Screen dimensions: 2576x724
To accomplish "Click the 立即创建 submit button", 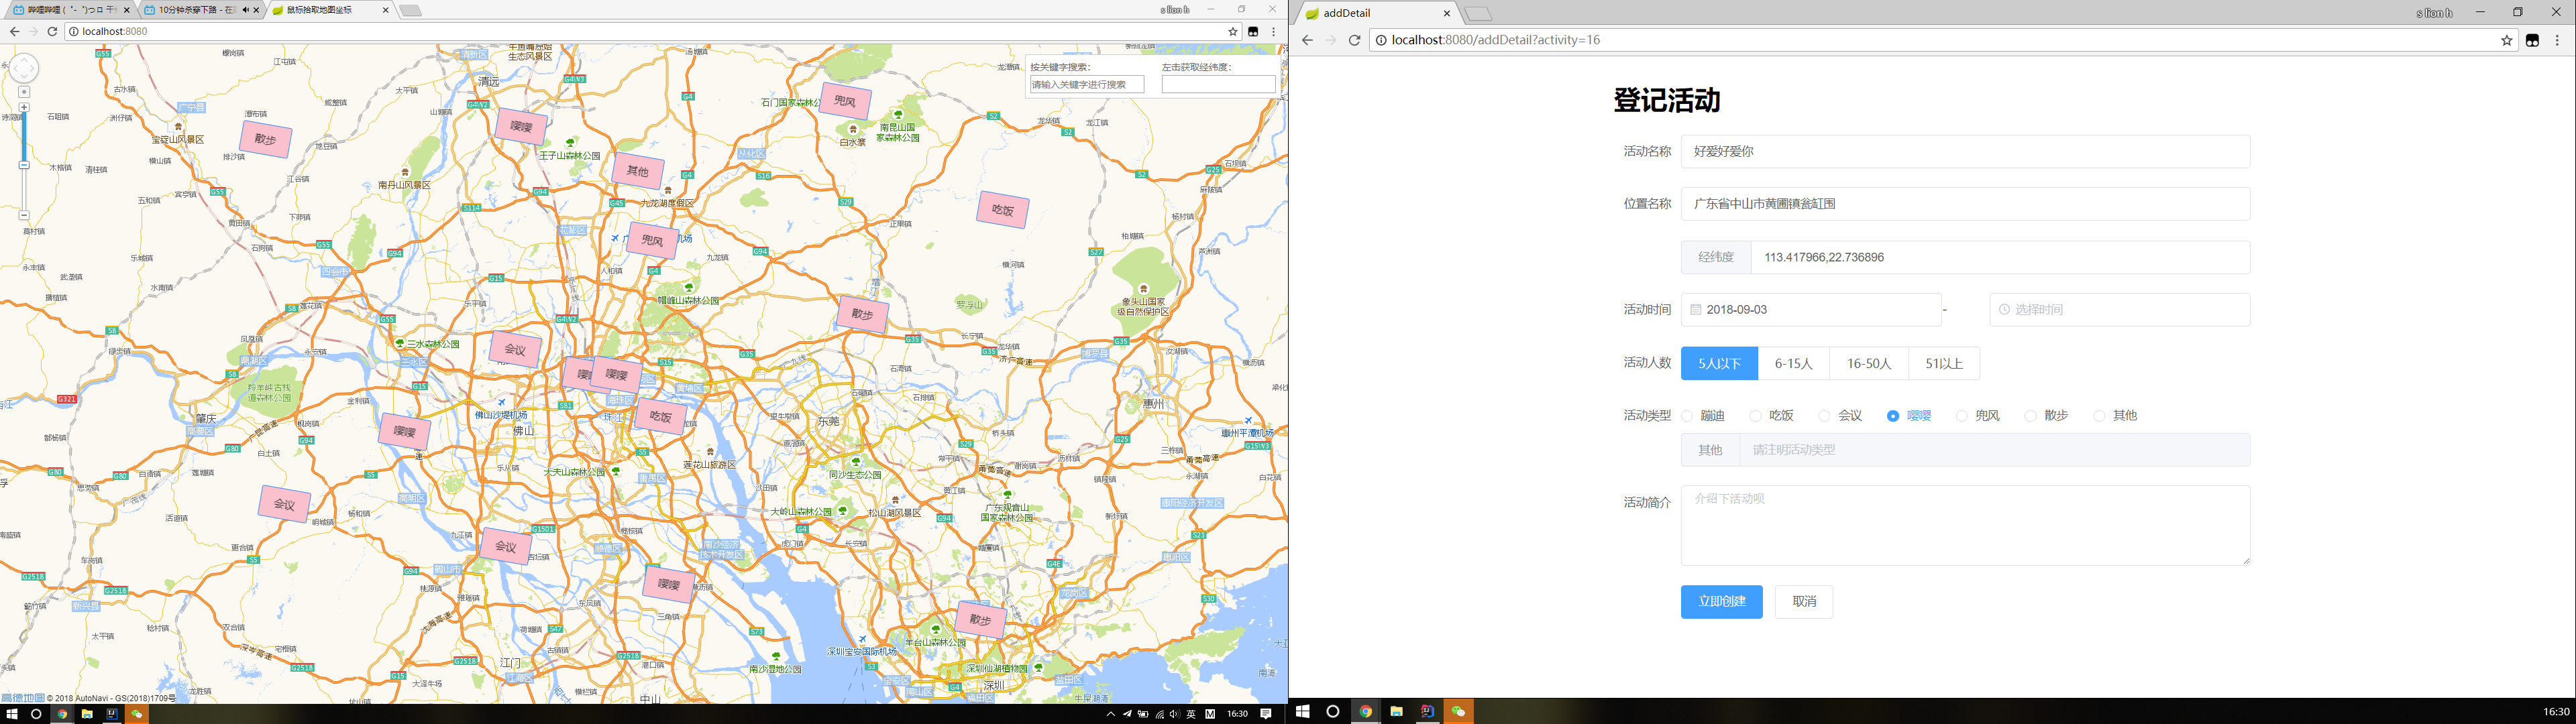I will pyautogui.click(x=1721, y=602).
